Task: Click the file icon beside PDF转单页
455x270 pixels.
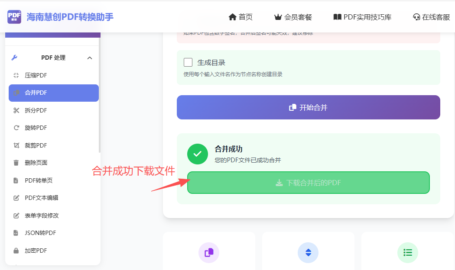Action: [x=16, y=180]
